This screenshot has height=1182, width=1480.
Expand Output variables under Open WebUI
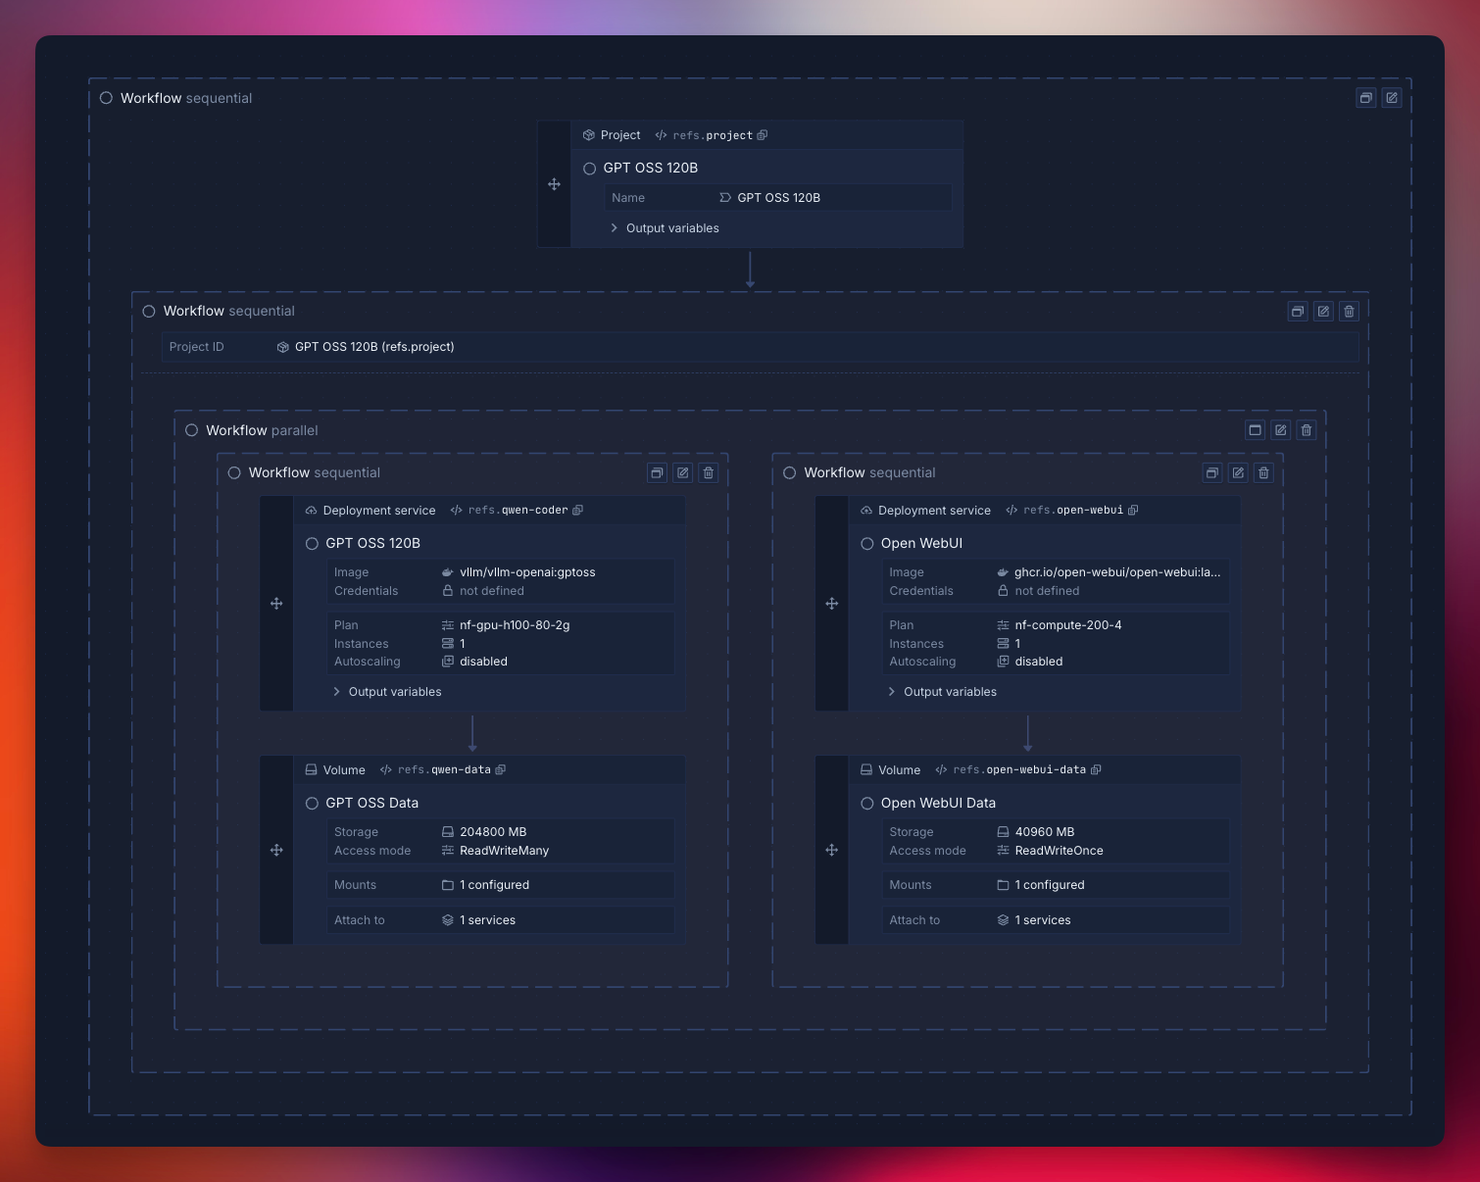tap(949, 692)
